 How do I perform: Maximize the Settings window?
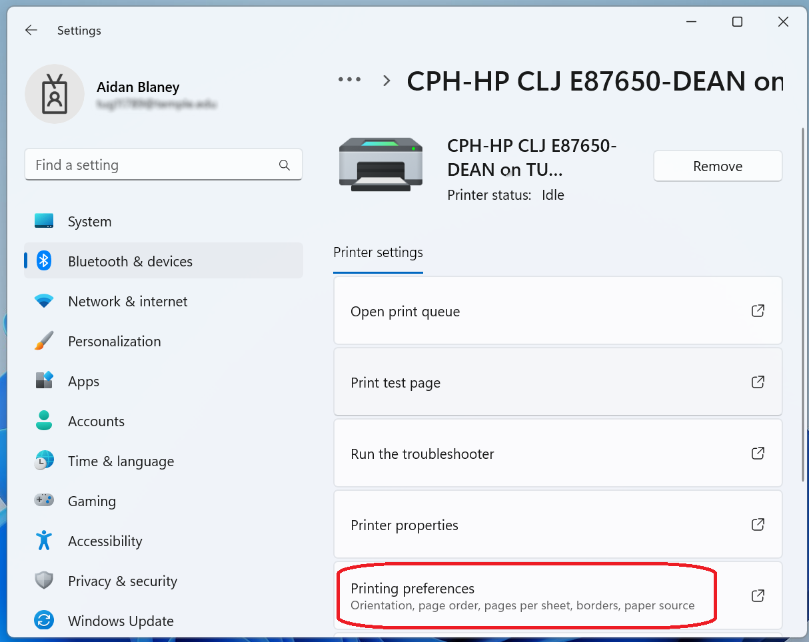coord(737,22)
